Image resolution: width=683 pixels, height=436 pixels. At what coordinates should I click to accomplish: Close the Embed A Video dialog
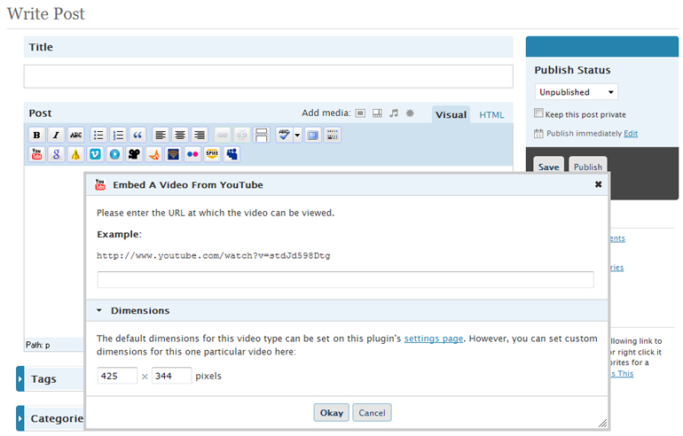pos(598,184)
